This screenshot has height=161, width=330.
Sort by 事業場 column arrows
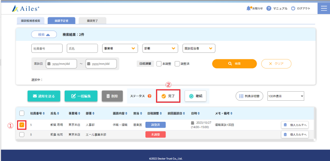[x=79, y=114]
